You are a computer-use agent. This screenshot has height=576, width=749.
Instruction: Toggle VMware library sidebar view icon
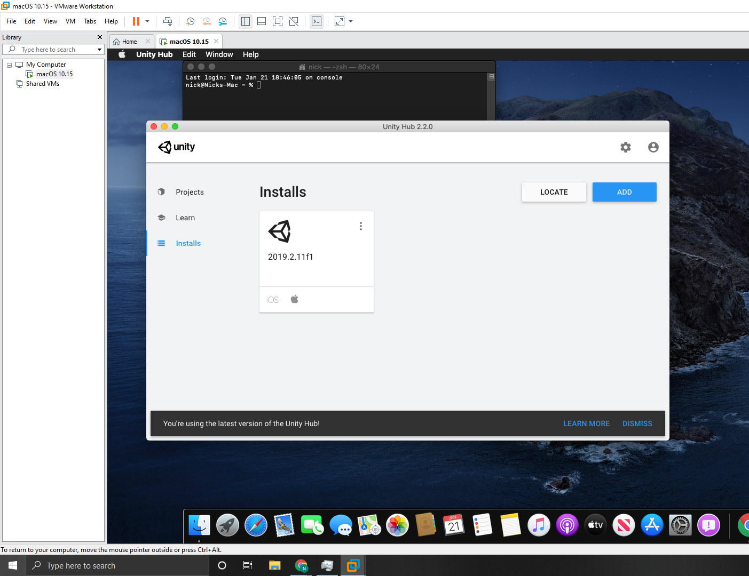tap(246, 21)
